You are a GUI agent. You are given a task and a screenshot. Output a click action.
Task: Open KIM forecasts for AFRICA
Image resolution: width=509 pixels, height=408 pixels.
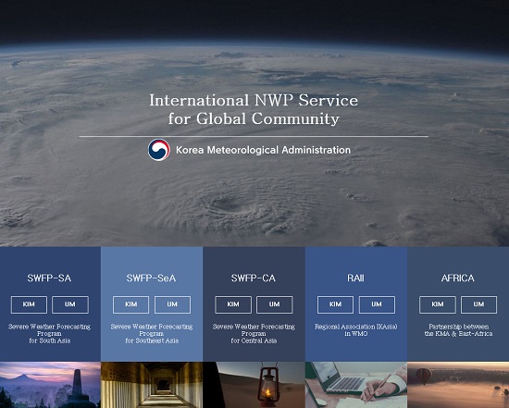(x=438, y=304)
